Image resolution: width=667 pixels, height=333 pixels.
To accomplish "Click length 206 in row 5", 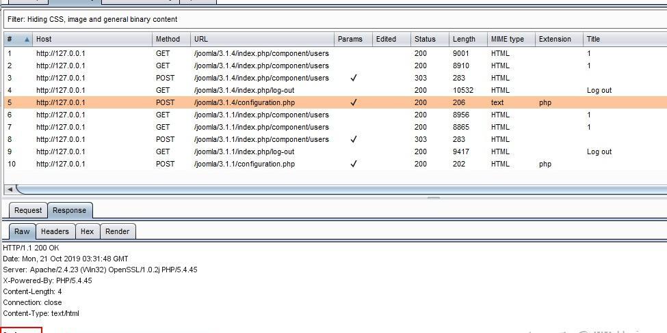I will point(459,102).
